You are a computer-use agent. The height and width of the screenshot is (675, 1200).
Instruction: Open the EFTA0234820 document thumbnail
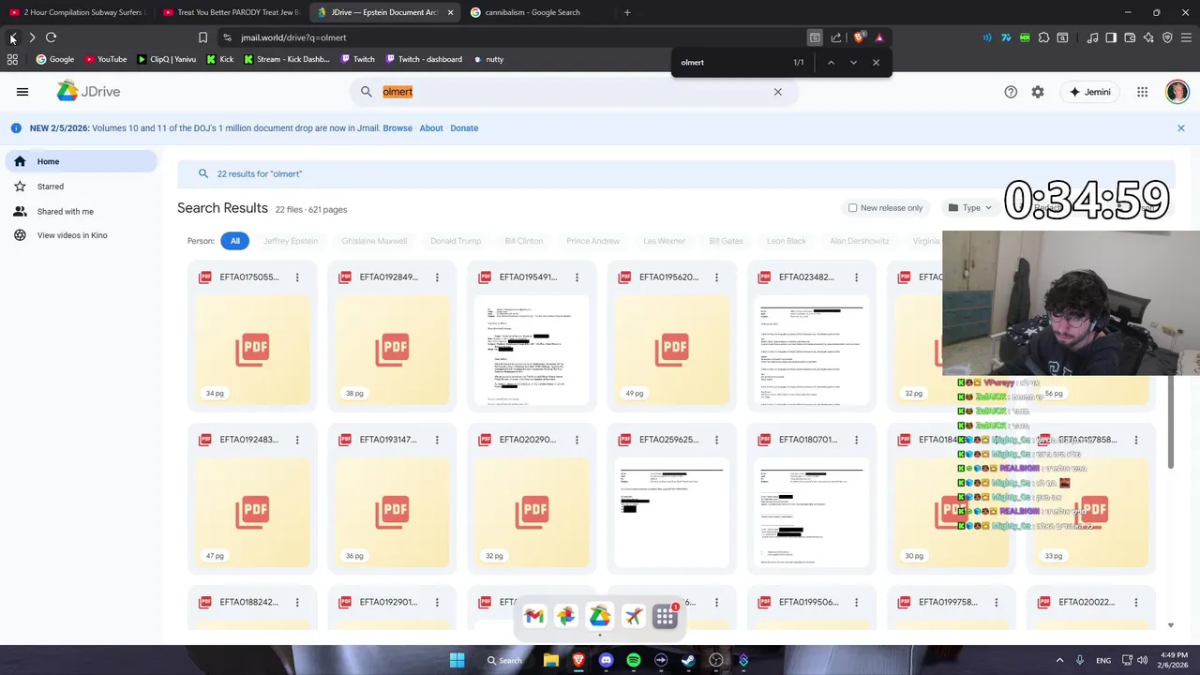pyautogui.click(x=811, y=351)
